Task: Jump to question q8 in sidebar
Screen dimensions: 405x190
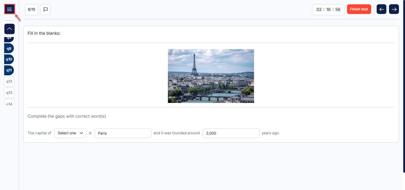Action: click(9, 38)
